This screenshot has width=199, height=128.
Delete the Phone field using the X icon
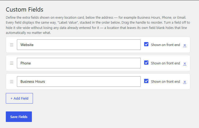tap(185, 63)
